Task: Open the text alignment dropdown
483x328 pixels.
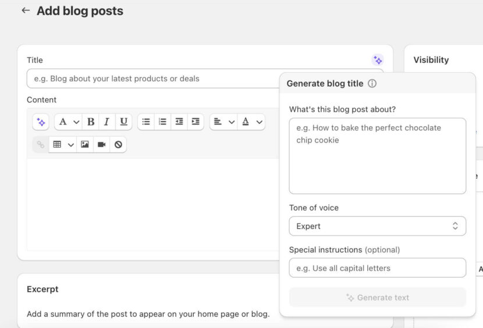Action: (x=223, y=122)
